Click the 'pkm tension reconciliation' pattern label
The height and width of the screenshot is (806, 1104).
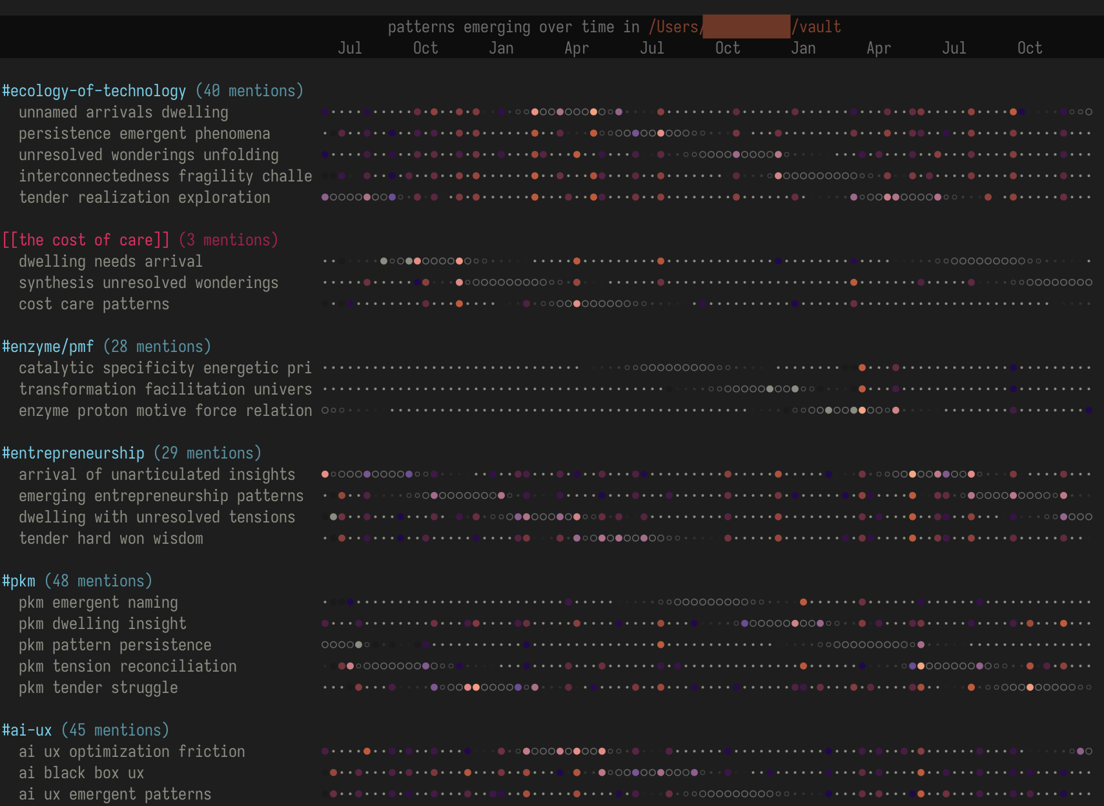pos(127,666)
